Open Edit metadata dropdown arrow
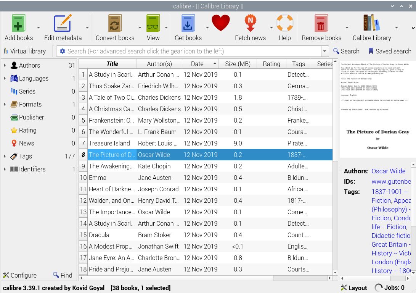The height and width of the screenshot is (294, 416). pos(87,27)
